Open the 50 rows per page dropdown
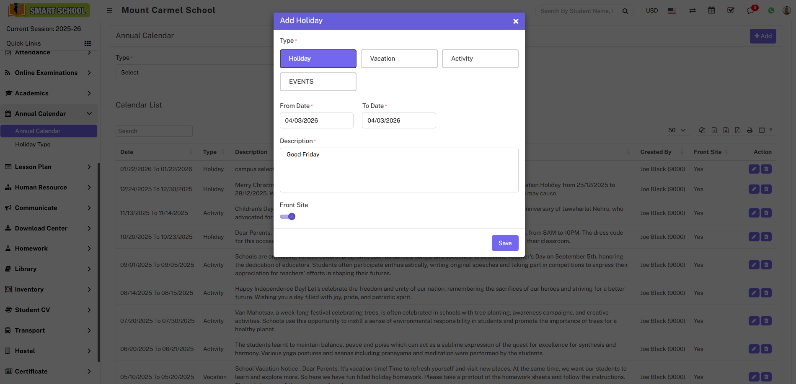The image size is (796, 384). (x=676, y=130)
